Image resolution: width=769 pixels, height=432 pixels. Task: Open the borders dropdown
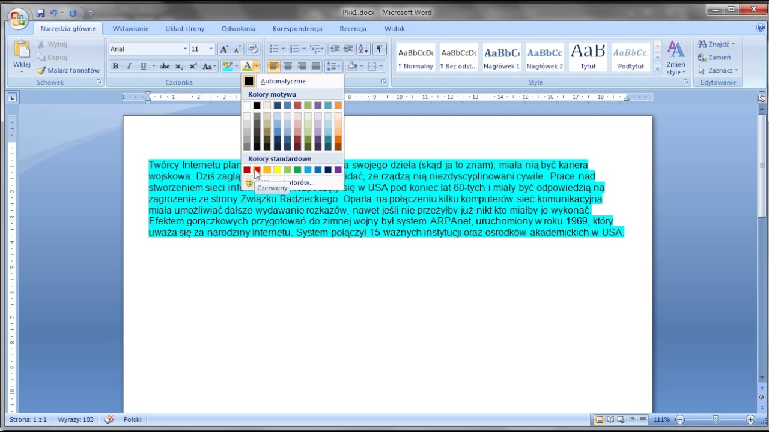[x=381, y=66]
